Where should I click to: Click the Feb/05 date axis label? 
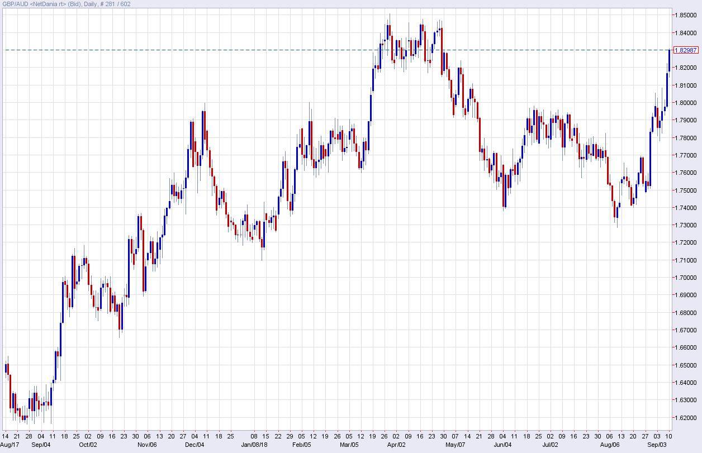point(302,445)
